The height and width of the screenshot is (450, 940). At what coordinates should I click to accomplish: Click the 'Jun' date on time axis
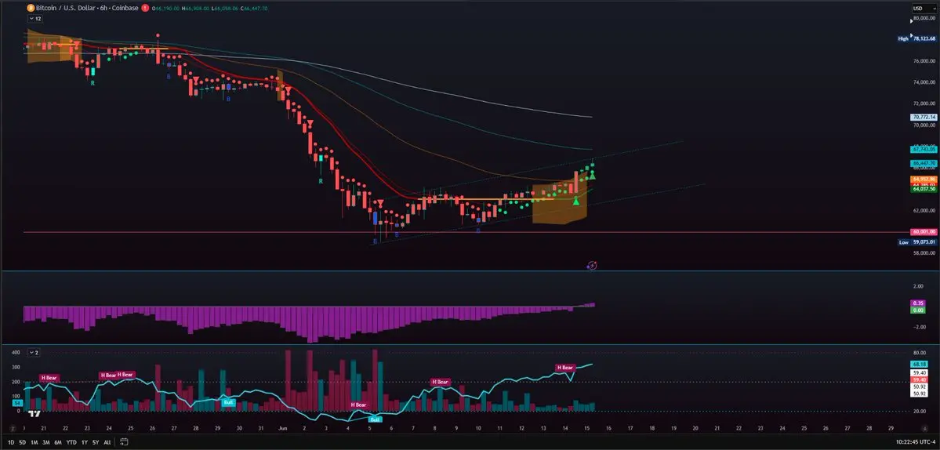point(281,429)
